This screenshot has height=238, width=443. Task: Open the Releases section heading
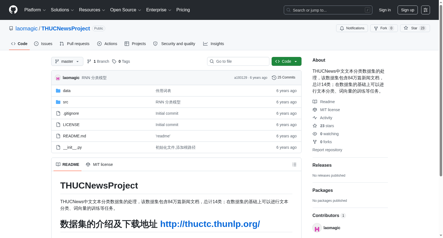322,165
